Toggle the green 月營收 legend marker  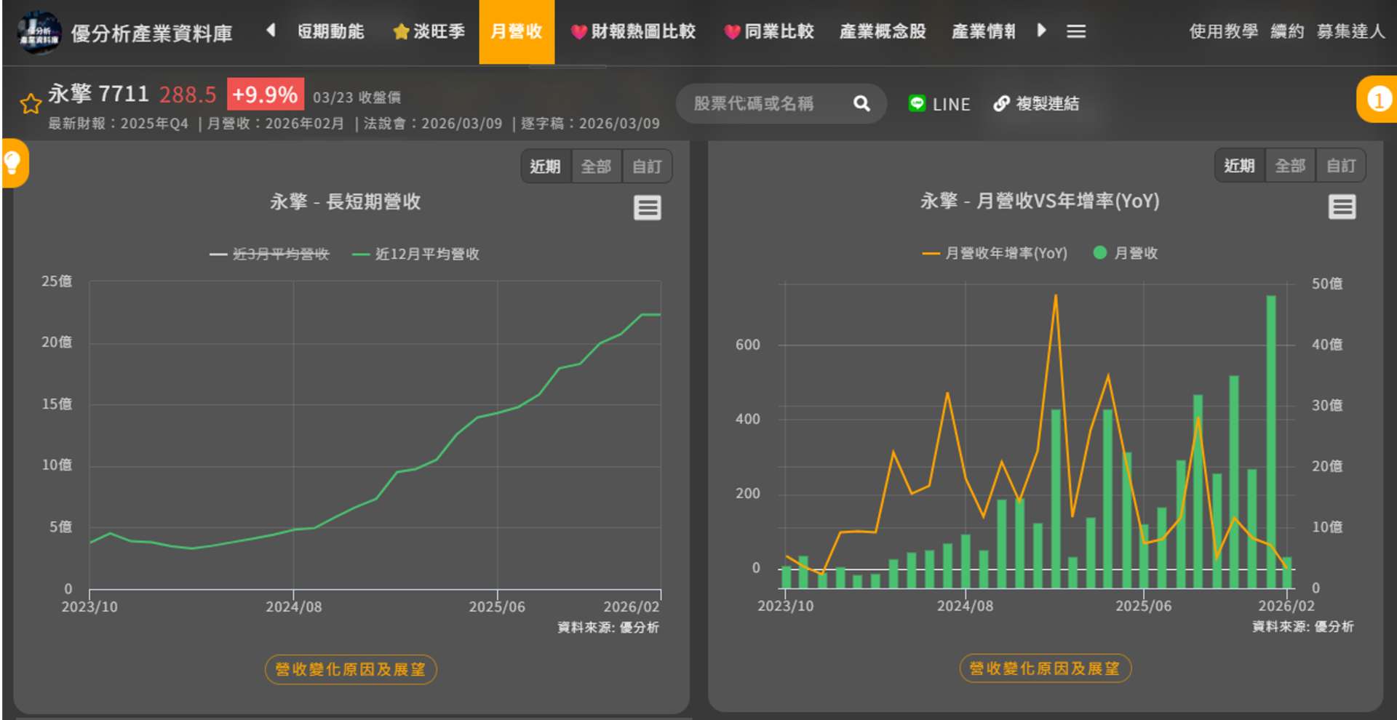[x=1100, y=252]
